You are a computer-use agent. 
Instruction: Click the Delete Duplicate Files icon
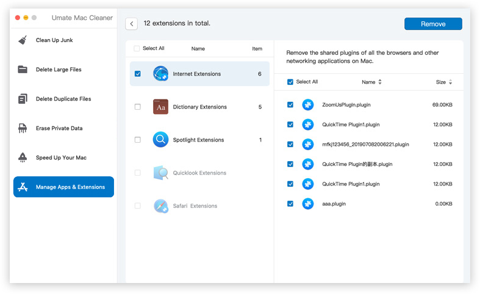pyautogui.click(x=23, y=99)
